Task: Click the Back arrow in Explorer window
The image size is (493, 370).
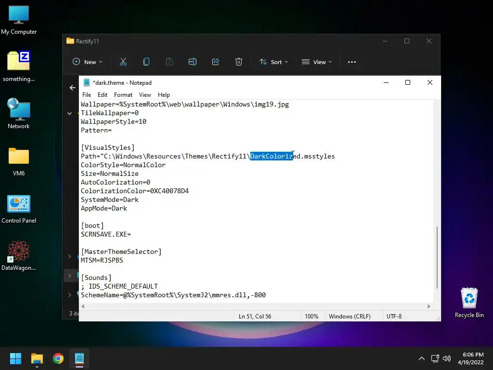Action: click(x=73, y=88)
